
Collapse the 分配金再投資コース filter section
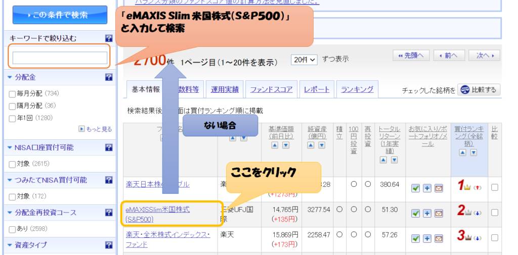(10, 213)
